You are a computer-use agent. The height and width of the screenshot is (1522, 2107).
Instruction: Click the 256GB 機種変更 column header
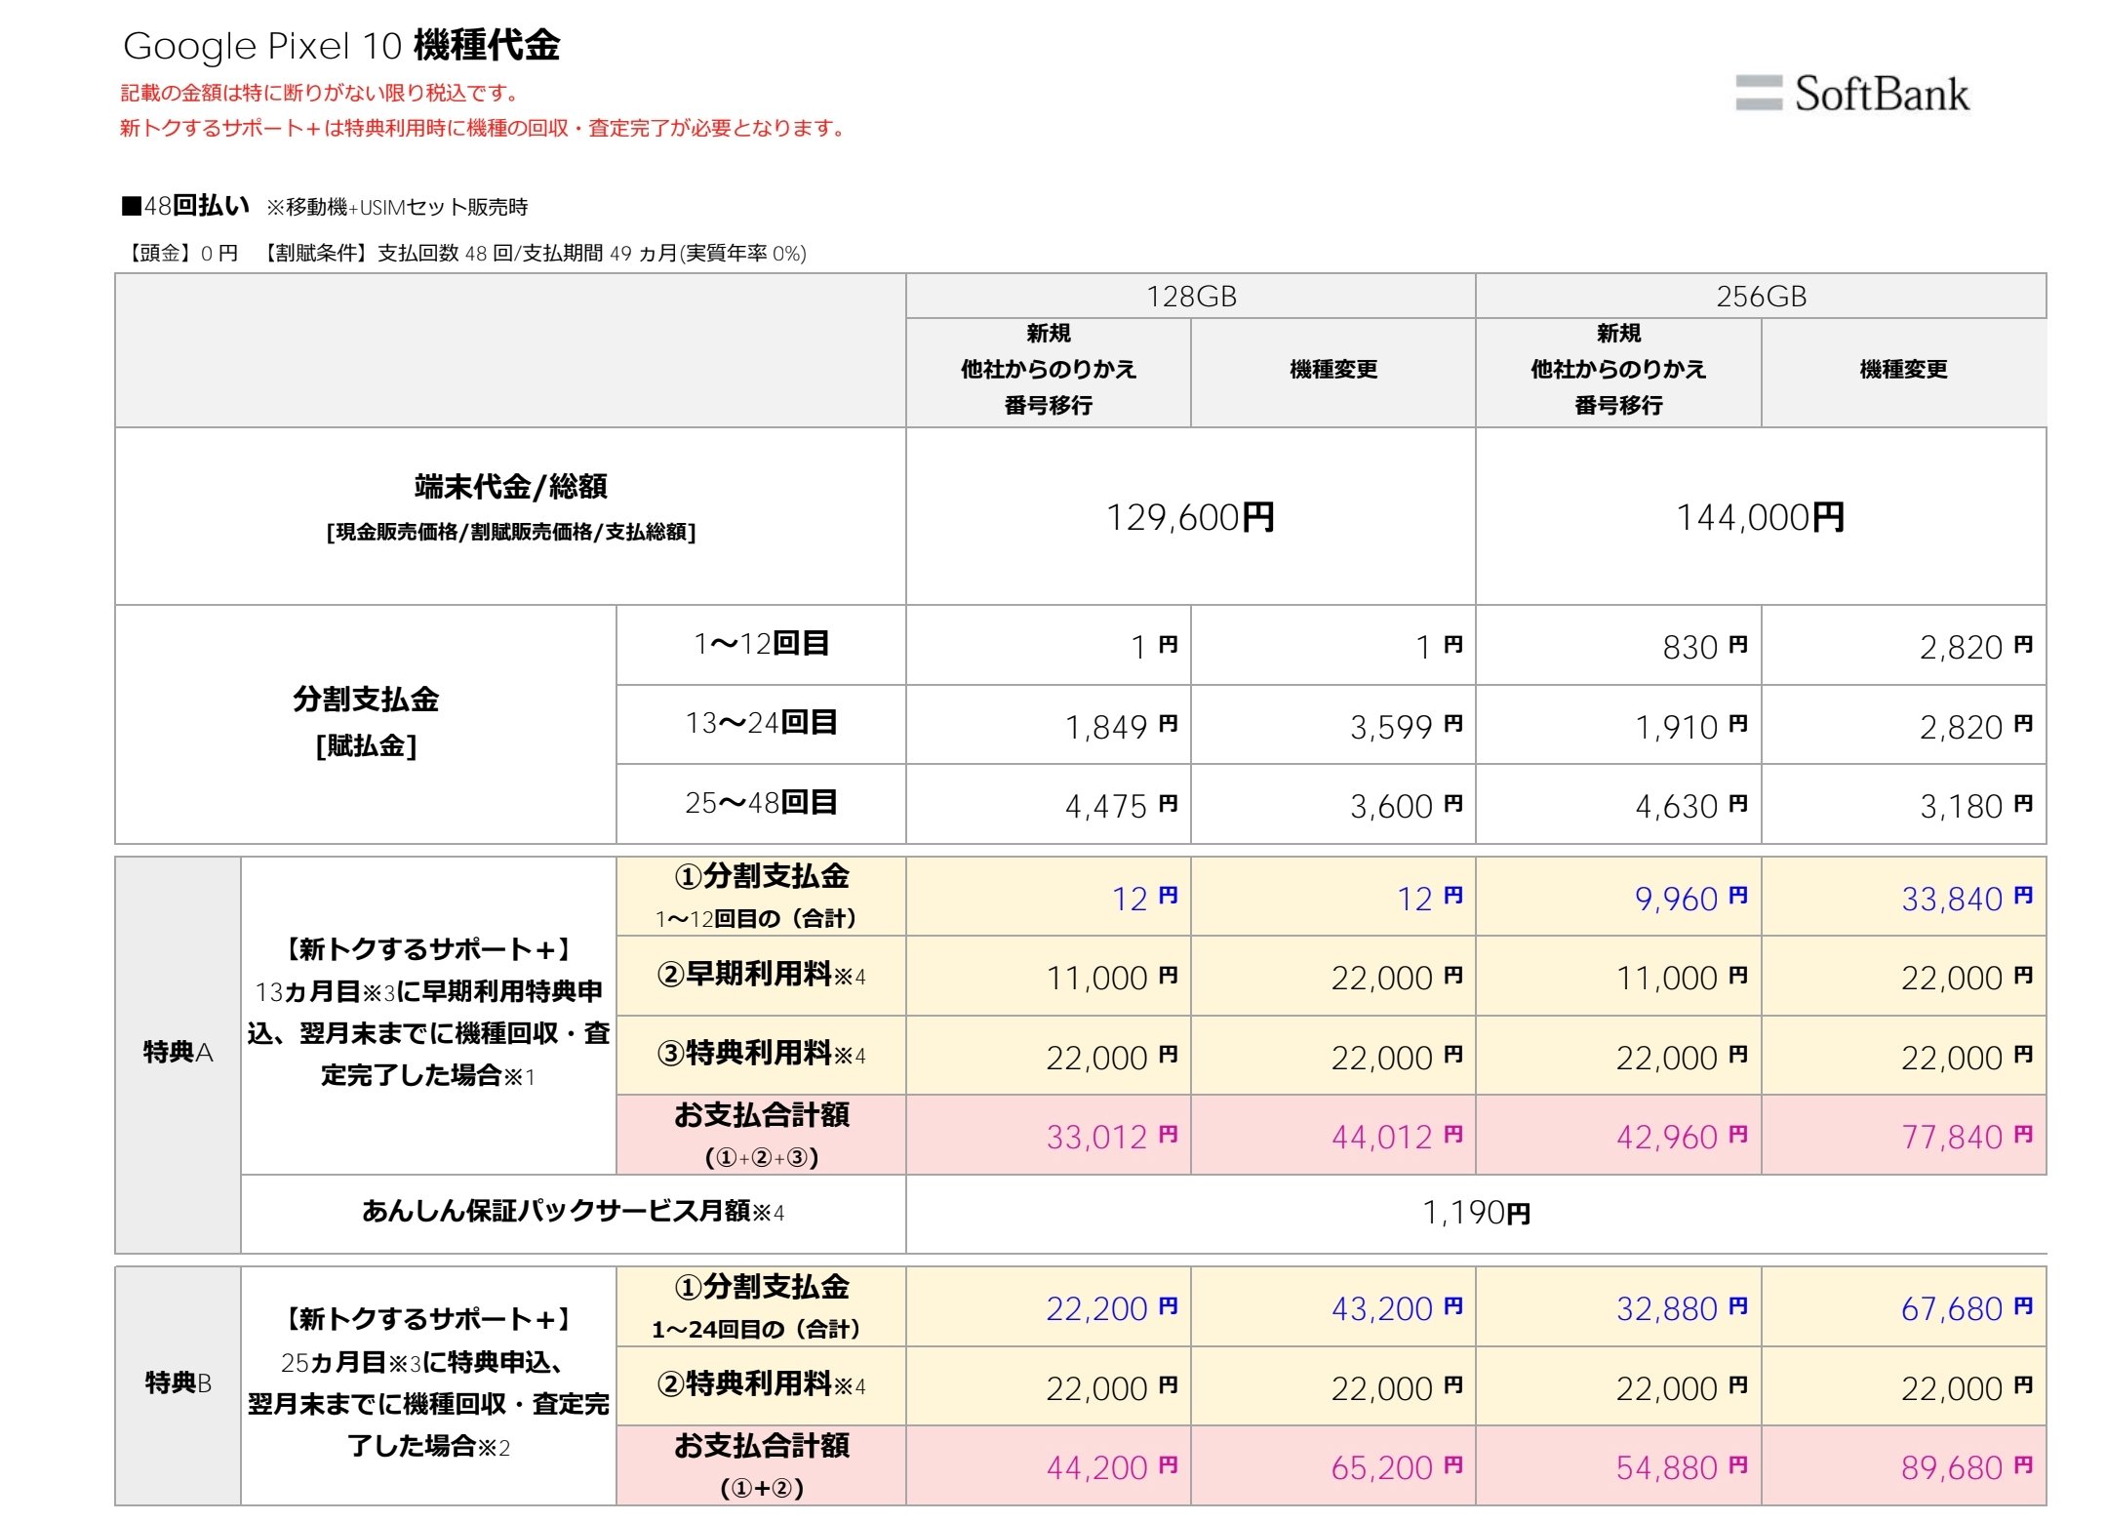[x=1903, y=370]
